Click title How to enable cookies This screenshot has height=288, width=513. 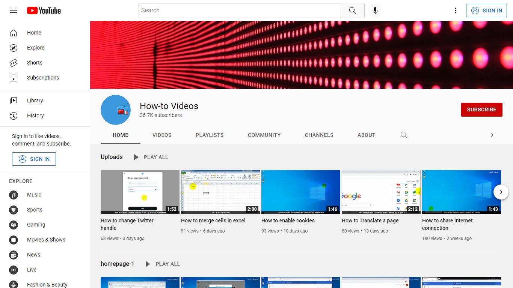288,220
